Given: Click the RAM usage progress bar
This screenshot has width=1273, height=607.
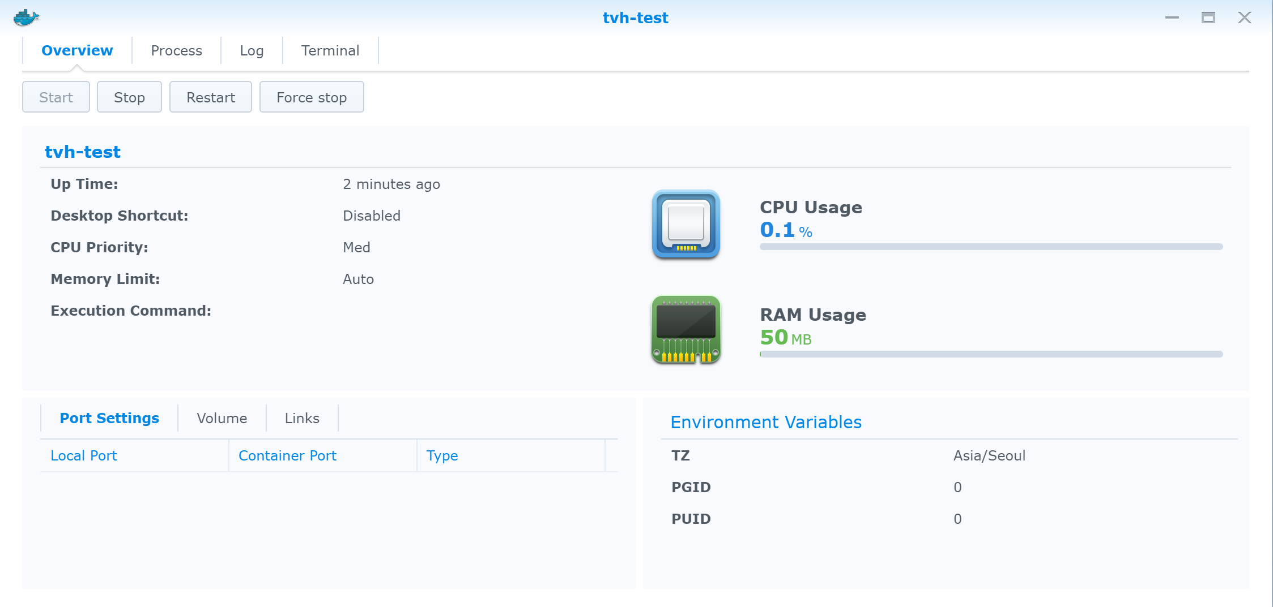Looking at the screenshot, I should point(991,354).
